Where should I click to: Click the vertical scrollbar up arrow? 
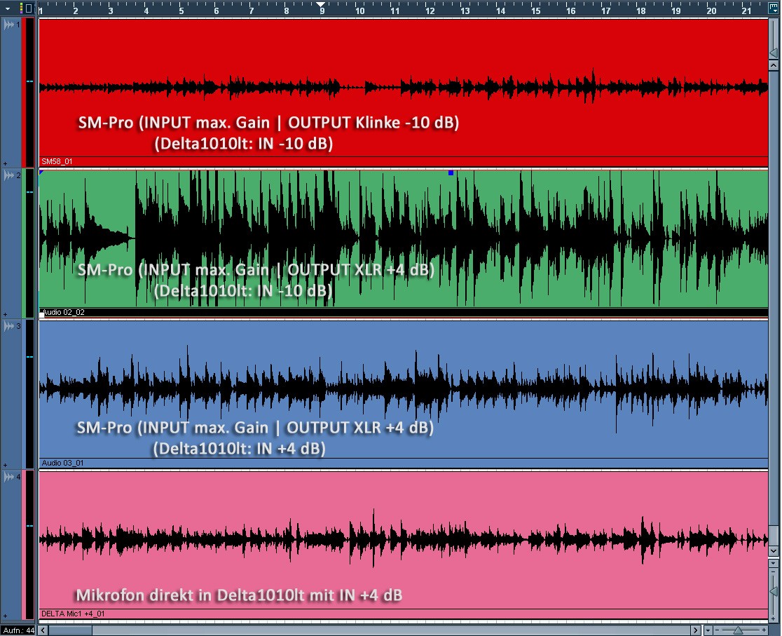pyautogui.click(x=774, y=65)
